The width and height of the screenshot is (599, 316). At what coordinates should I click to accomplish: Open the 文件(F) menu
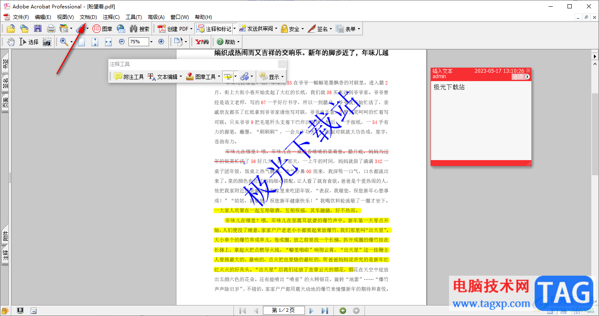[21, 17]
